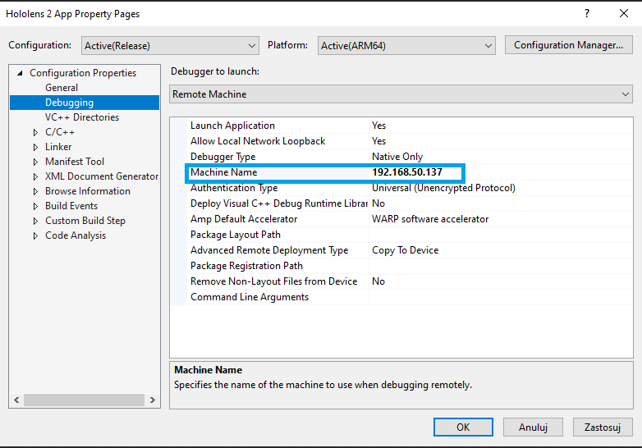
Task: Select the Code Analysis tree item
Action: point(76,235)
